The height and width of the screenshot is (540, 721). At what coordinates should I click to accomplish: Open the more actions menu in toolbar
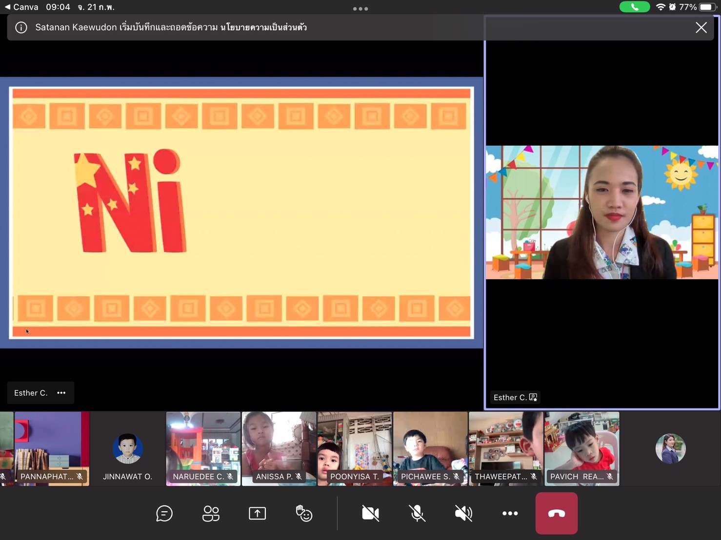[x=510, y=513]
